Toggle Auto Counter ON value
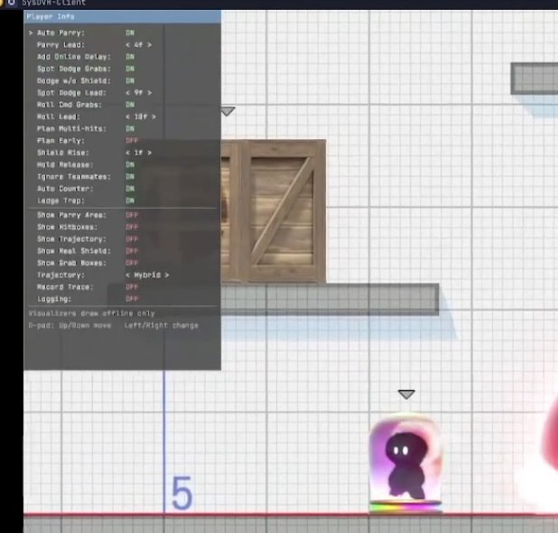This screenshot has width=558, height=533. point(130,189)
